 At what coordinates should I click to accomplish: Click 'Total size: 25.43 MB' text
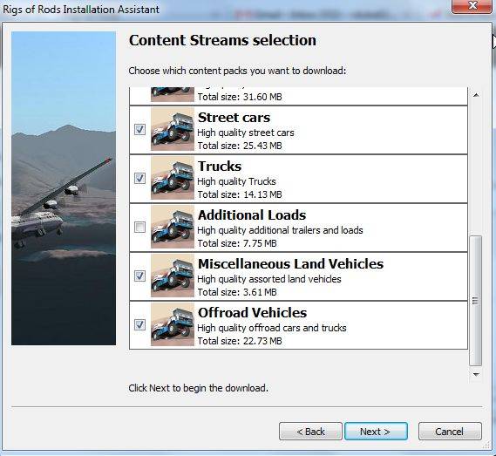tap(240, 146)
